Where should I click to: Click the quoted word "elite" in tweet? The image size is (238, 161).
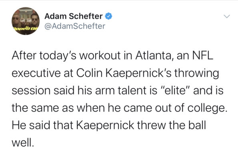click(x=176, y=90)
